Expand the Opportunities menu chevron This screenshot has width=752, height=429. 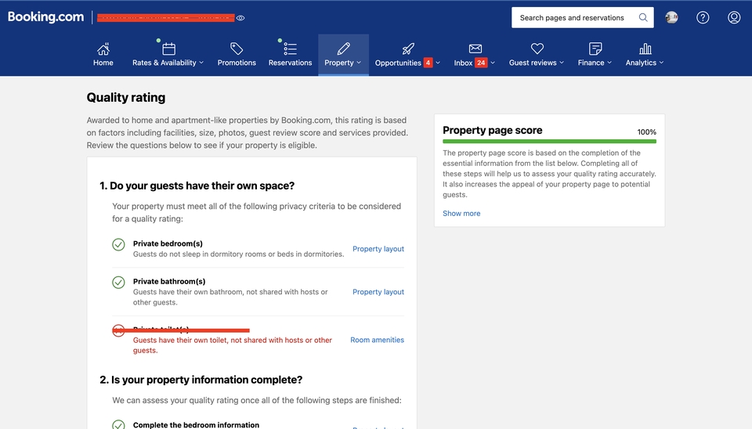click(438, 63)
